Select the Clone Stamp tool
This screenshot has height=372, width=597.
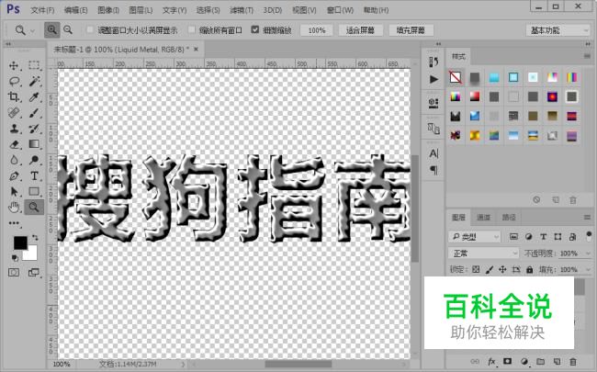(14, 129)
